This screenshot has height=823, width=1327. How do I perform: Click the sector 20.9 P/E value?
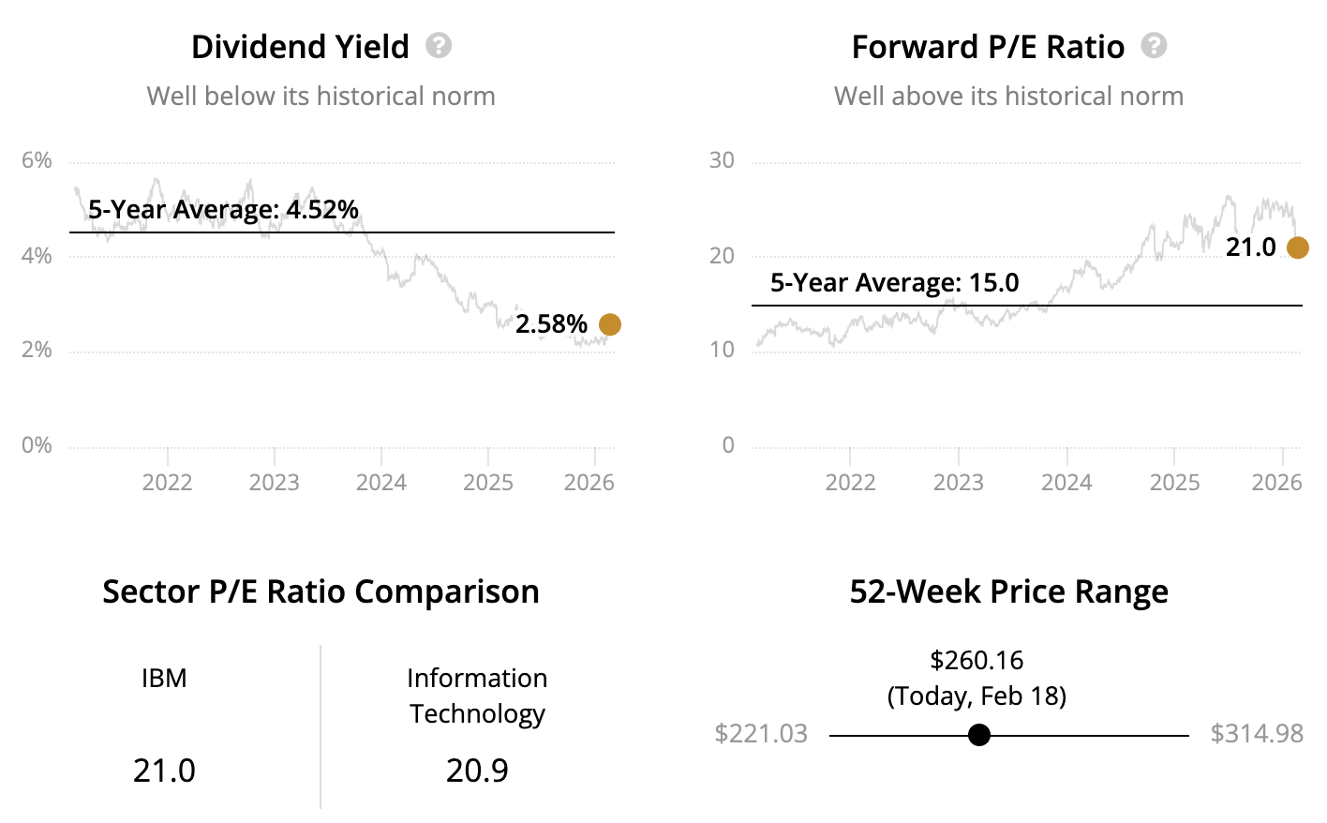477,771
